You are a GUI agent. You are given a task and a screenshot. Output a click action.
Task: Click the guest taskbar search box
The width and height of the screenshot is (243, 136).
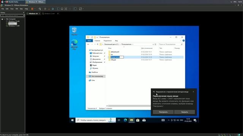[x=96, y=120]
